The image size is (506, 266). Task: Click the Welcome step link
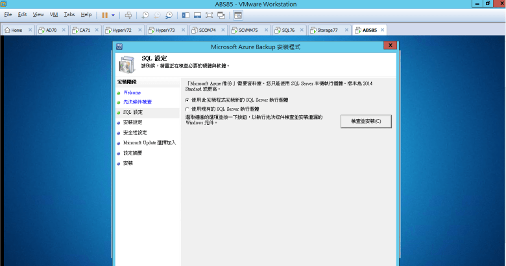[132, 93]
